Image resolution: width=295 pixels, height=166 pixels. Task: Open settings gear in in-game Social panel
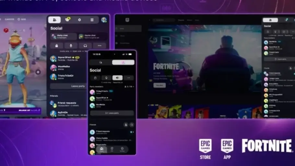pyautogui.click(x=79, y=20)
